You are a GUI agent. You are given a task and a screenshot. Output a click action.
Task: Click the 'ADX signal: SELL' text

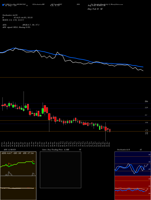pyautogui.click(x=10, y=27)
